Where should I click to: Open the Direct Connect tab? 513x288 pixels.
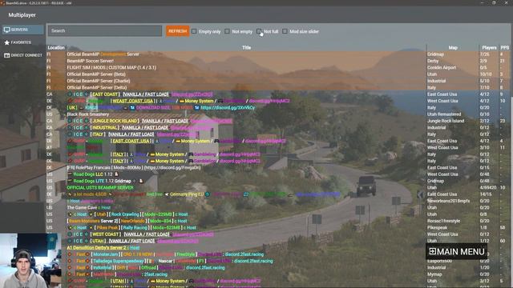[22, 55]
